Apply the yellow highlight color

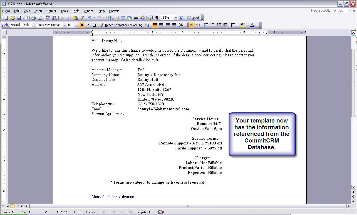(x=242, y=25)
